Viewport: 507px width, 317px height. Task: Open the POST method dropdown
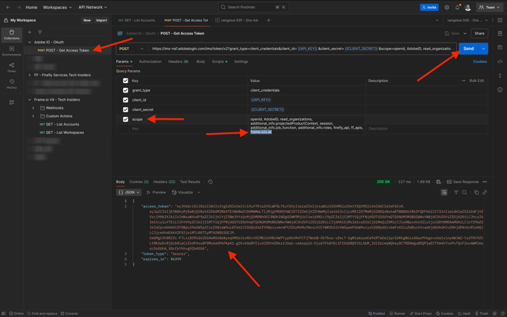131,49
